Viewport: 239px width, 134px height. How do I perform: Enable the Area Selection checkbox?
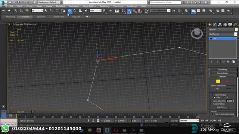point(211,101)
